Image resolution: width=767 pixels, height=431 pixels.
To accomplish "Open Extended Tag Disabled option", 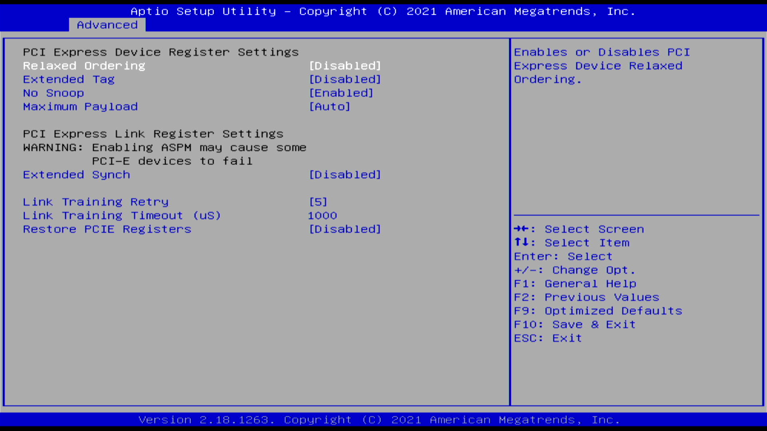I will point(345,79).
